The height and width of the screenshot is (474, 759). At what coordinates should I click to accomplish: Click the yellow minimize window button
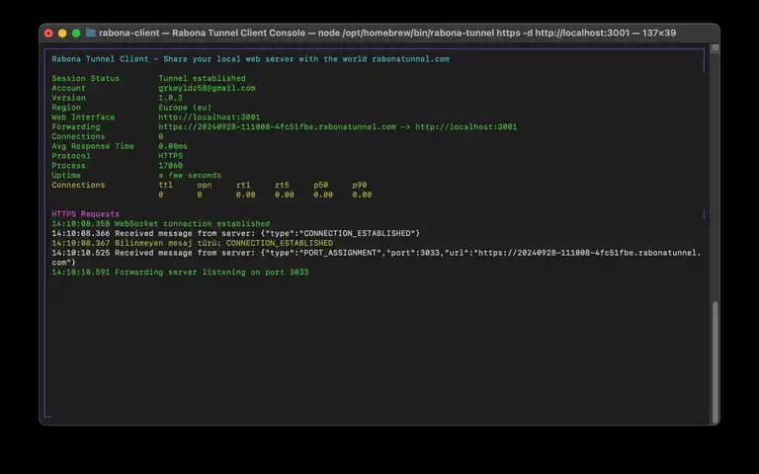pos(62,33)
